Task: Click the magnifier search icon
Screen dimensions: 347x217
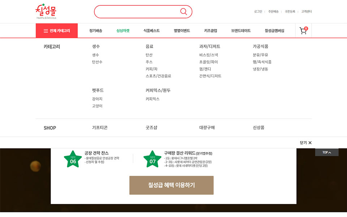Action: [184, 12]
